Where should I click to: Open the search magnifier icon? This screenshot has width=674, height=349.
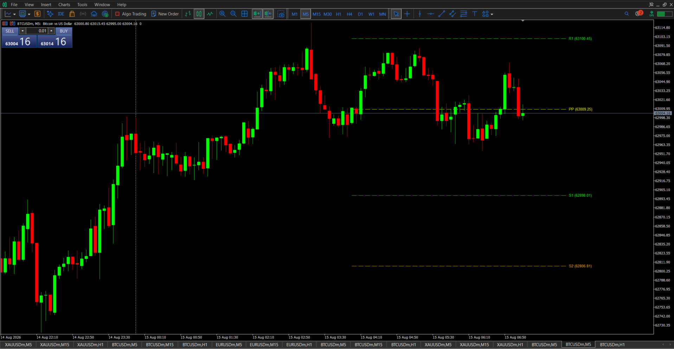click(627, 14)
